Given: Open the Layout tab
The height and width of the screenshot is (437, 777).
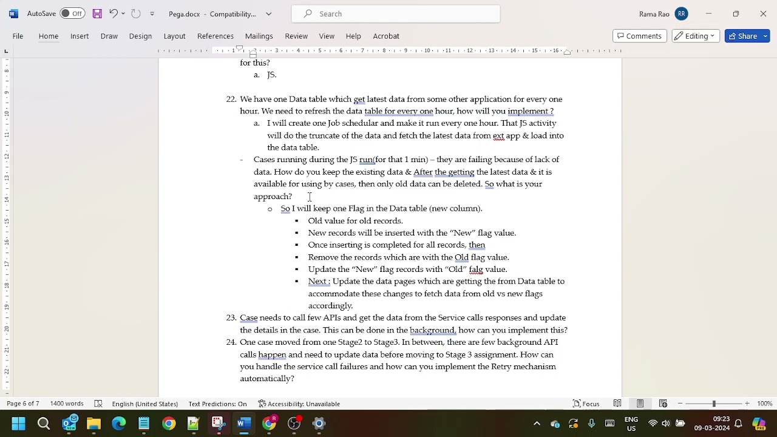Looking at the screenshot, I should click(x=174, y=36).
